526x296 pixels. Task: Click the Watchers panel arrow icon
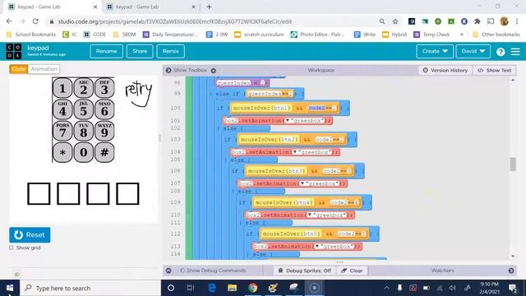(x=511, y=271)
